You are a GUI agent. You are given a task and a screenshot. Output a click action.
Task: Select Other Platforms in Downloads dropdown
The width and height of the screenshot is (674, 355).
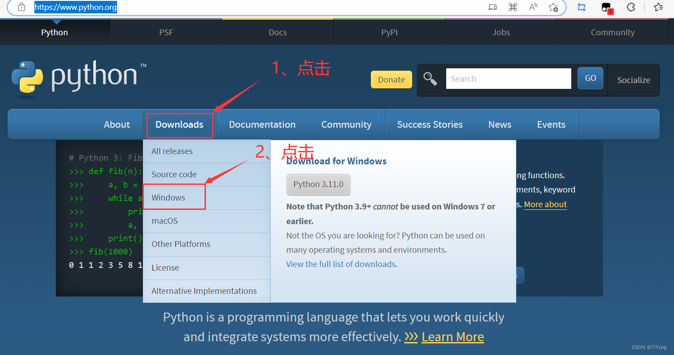coord(207,244)
